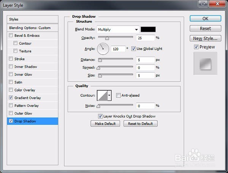The height and width of the screenshot is (173, 228).
Task: Uncheck the Gradient Overlay checkbox
Action: coord(11,98)
